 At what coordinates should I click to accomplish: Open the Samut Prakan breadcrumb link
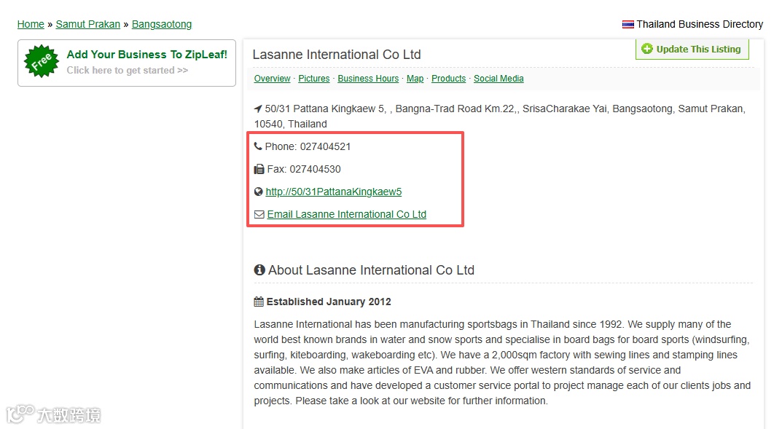88,24
